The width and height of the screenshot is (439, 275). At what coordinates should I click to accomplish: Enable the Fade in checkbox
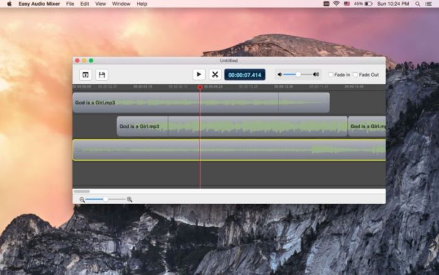pyautogui.click(x=331, y=75)
